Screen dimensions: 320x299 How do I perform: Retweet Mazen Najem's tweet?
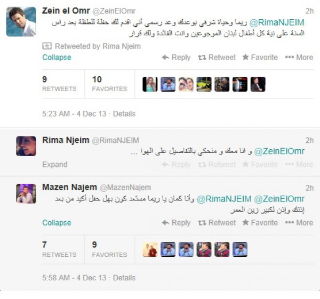(217, 223)
